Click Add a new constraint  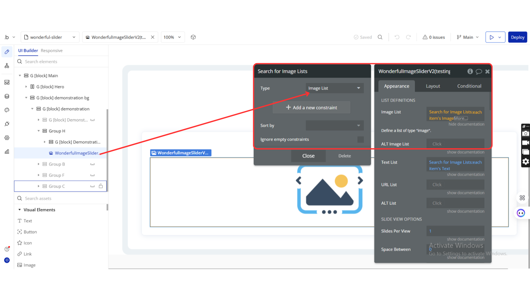(x=312, y=107)
